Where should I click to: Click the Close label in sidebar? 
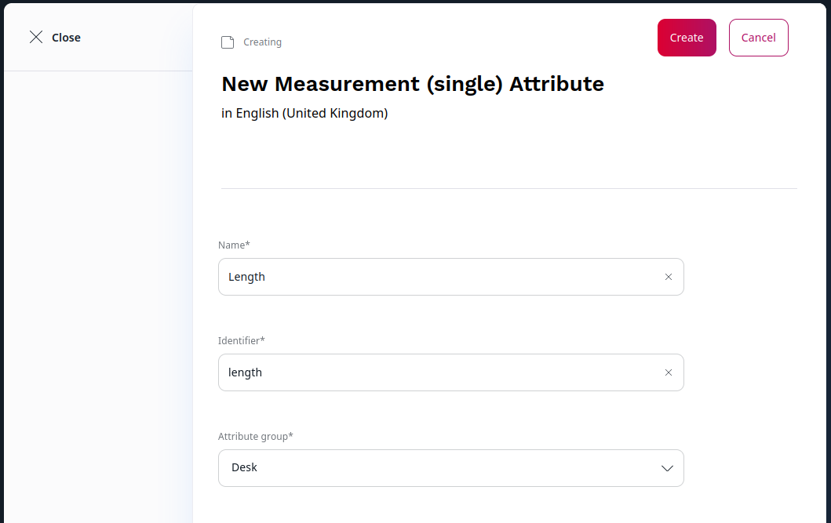(66, 38)
